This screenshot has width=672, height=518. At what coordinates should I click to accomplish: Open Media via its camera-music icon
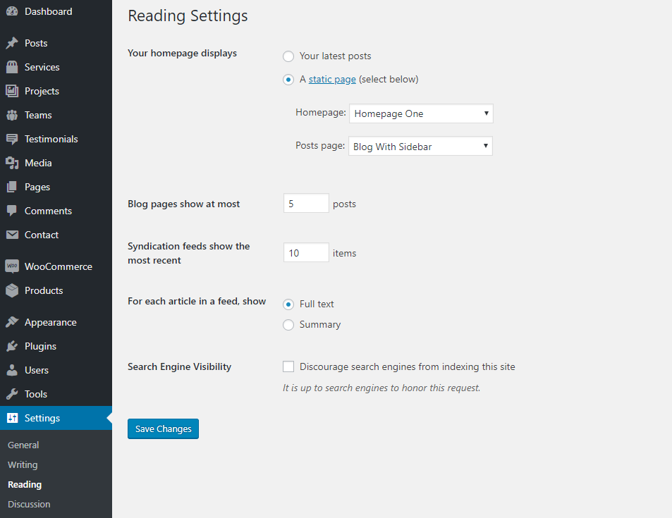click(x=12, y=163)
